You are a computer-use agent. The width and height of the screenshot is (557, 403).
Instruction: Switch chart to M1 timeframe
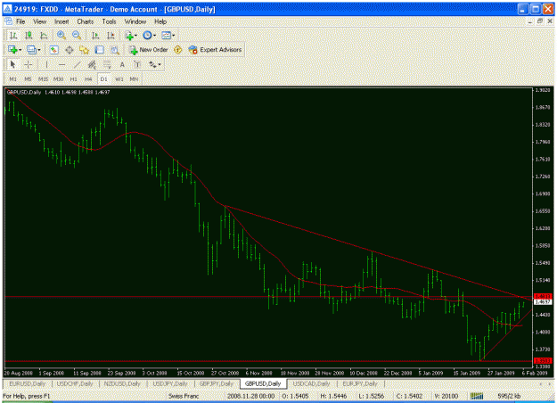(x=13, y=78)
